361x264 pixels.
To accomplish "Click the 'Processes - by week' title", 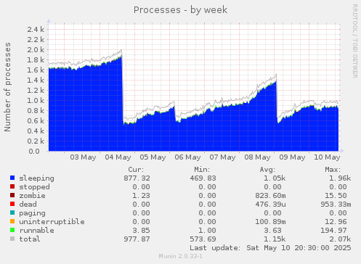I will [180, 10].
